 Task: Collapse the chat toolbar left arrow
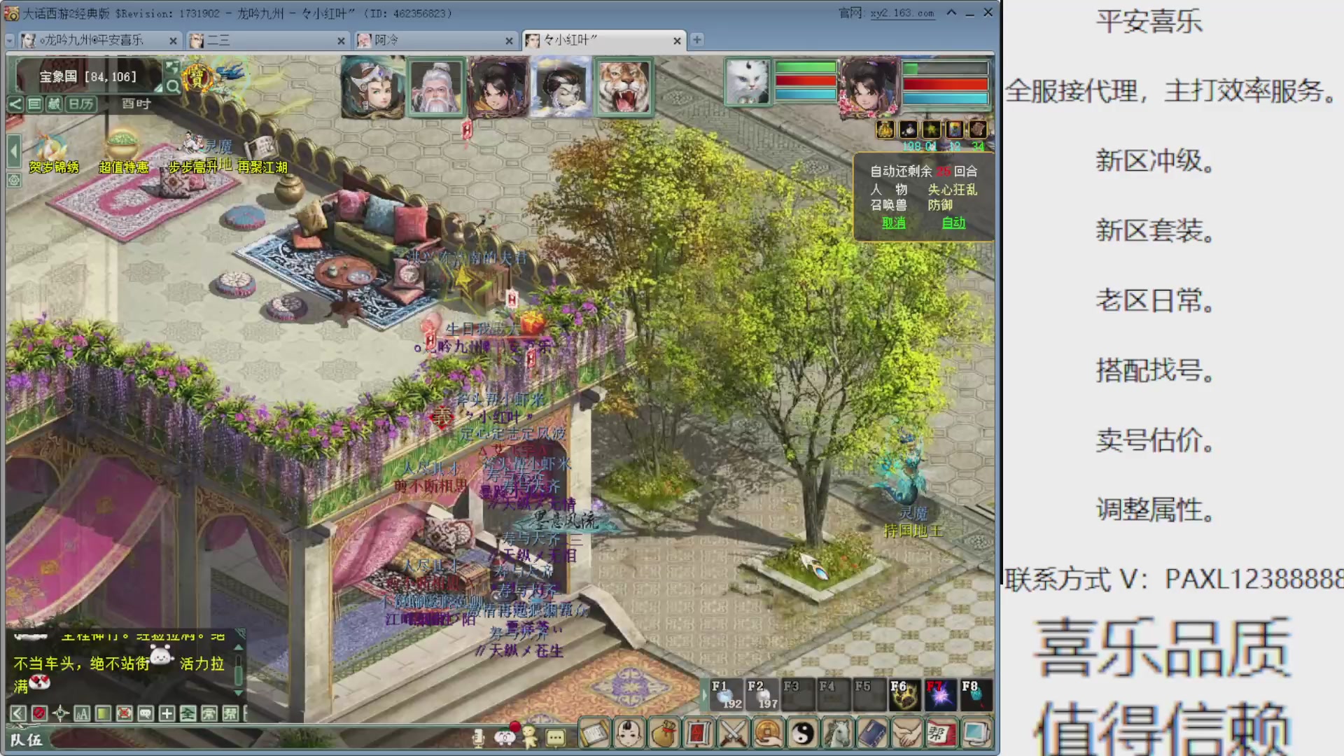pyautogui.click(x=18, y=713)
